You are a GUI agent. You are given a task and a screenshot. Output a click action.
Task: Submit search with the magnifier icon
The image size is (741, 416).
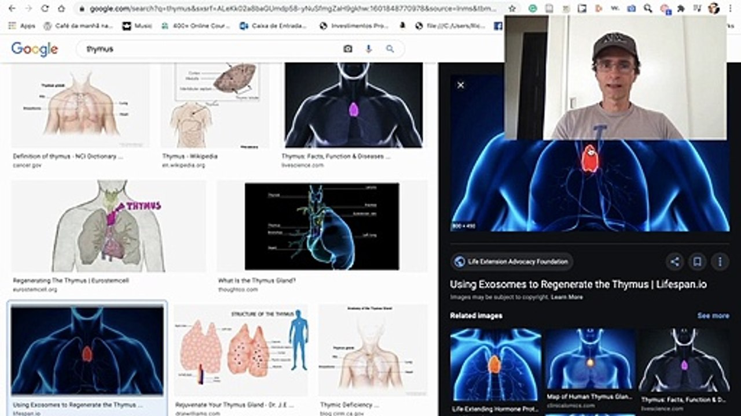(390, 49)
